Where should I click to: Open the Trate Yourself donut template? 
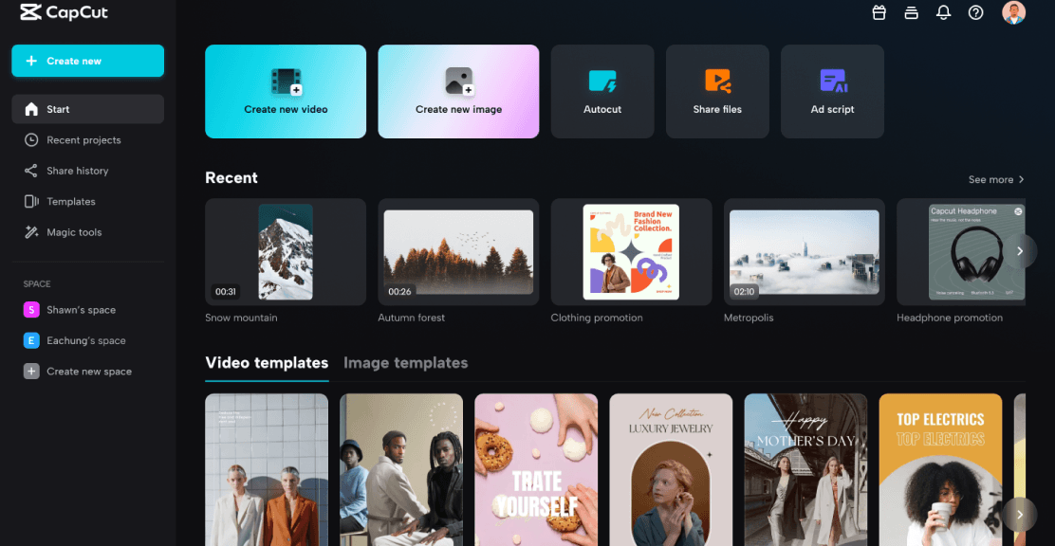(x=536, y=469)
